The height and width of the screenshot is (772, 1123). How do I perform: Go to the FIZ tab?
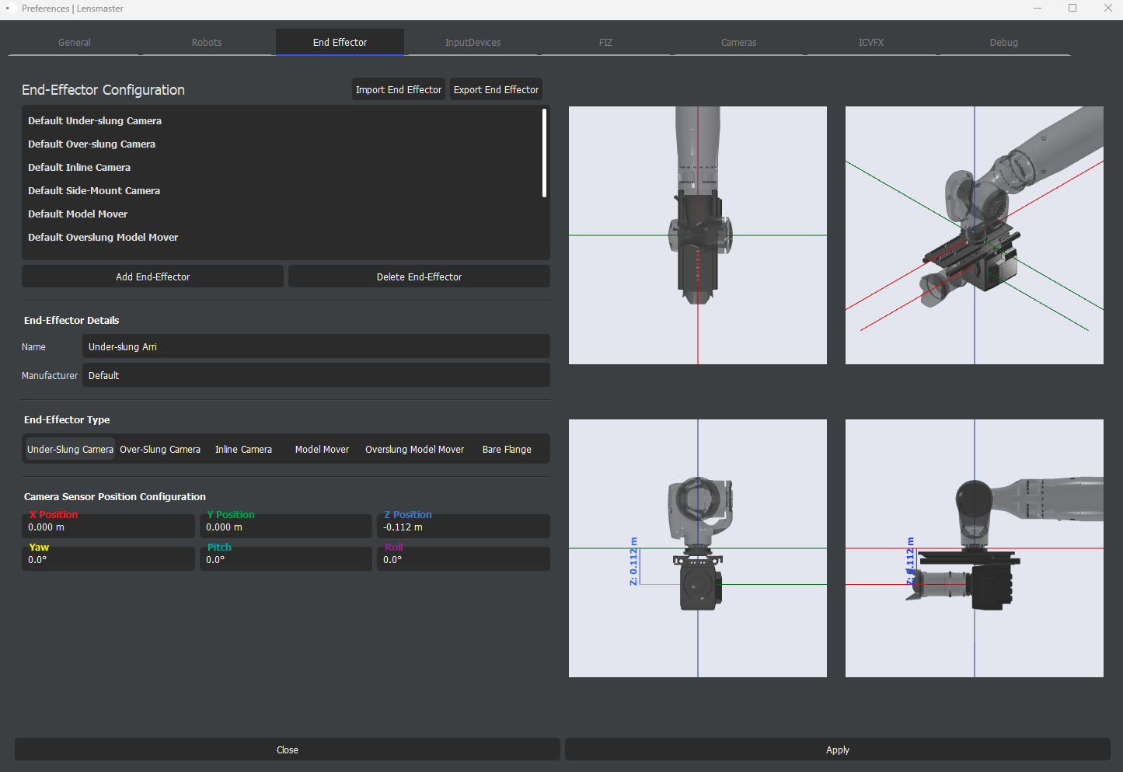(605, 43)
